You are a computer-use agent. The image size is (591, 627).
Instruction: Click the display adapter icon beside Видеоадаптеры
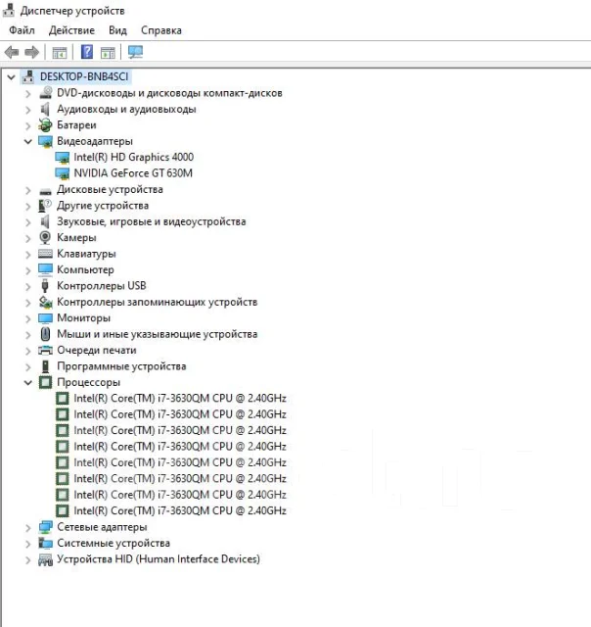coord(45,141)
